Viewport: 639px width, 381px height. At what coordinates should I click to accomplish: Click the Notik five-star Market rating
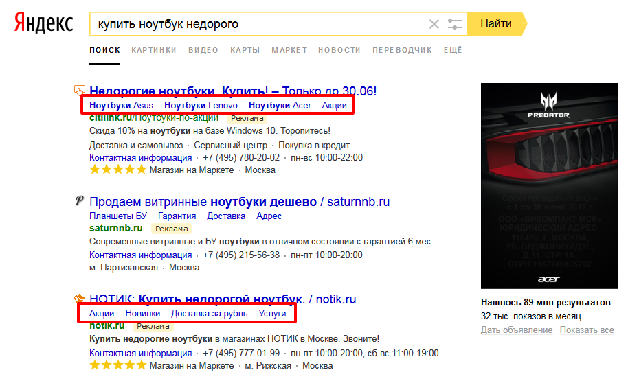[118, 366]
